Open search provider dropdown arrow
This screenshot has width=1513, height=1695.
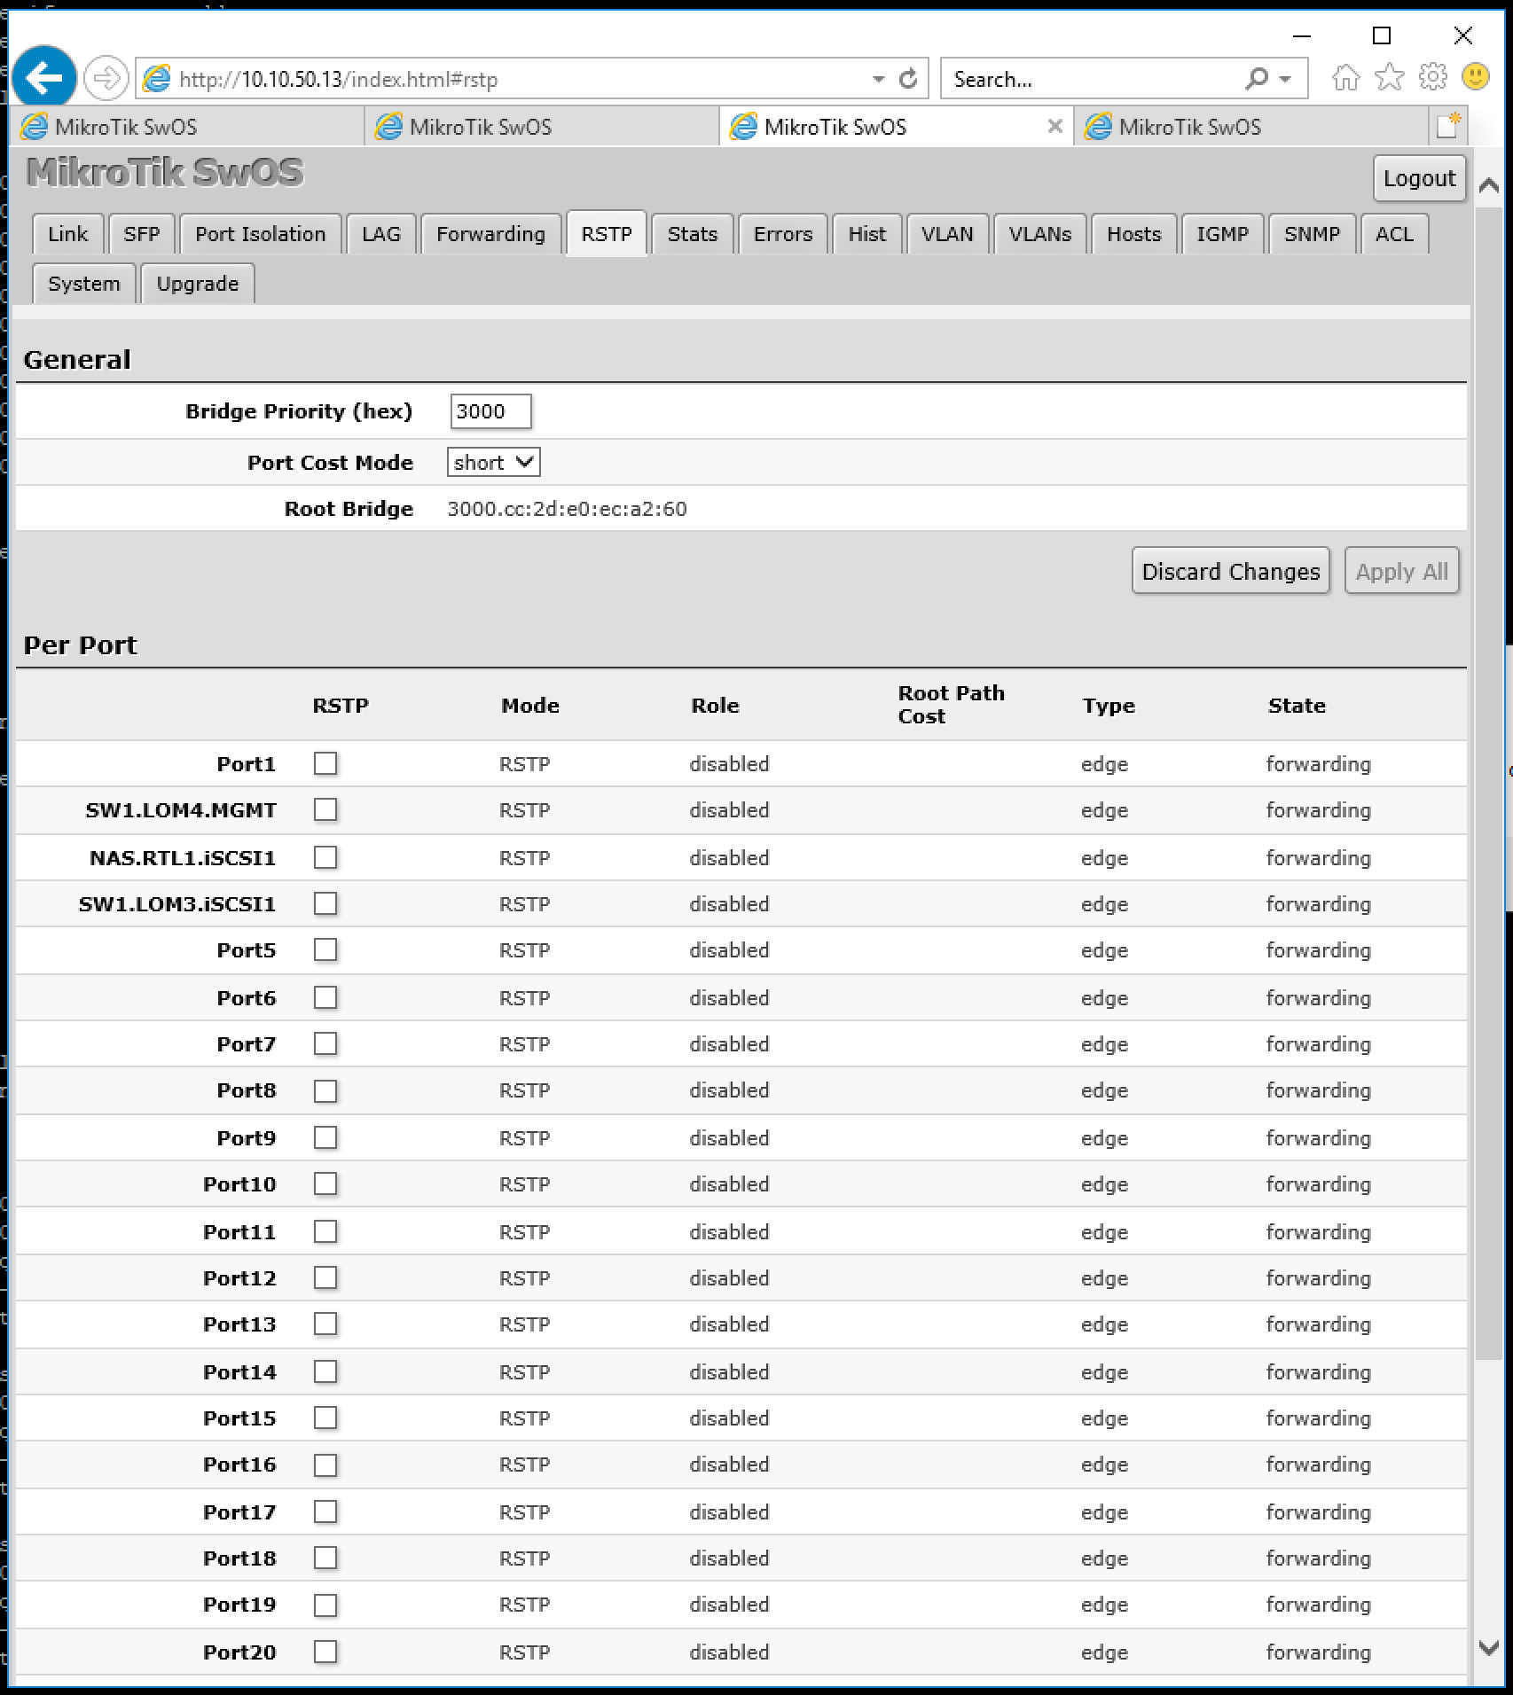pyautogui.click(x=1285, y=79)
